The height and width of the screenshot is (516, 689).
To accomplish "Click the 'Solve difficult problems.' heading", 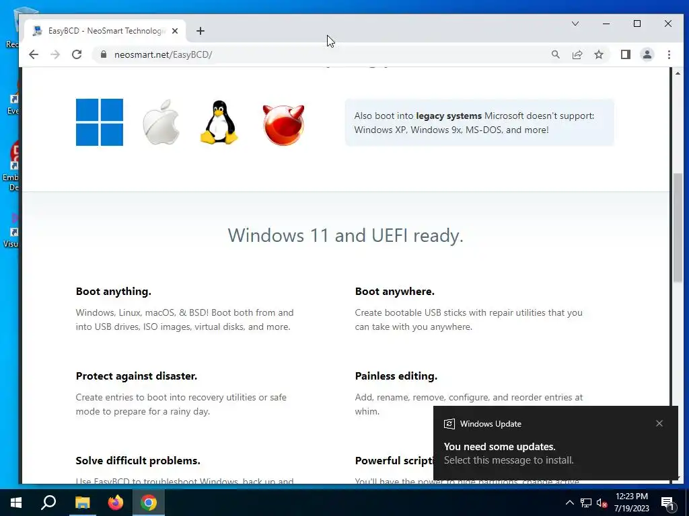I will [137, 461].
